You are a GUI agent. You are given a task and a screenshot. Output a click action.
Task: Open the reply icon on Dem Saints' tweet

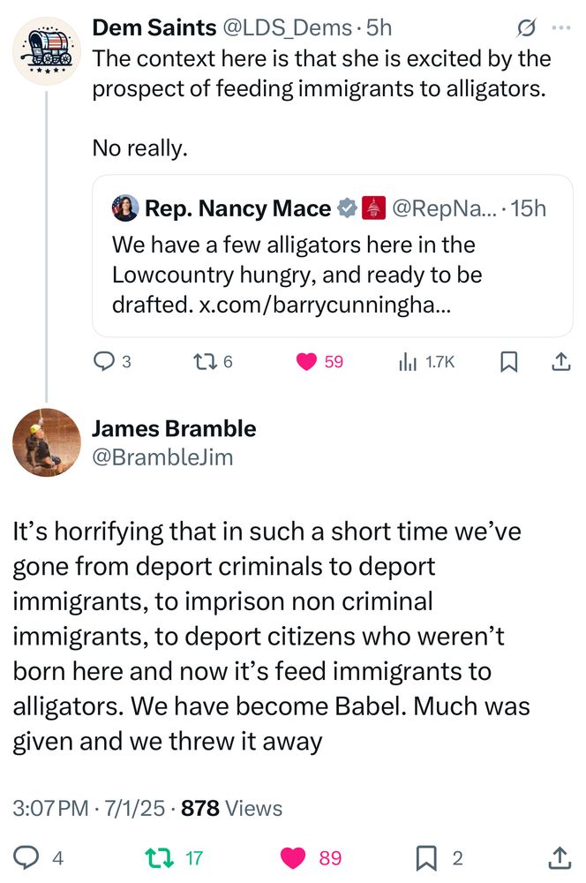pyautogui.click(x=104, y=361)
